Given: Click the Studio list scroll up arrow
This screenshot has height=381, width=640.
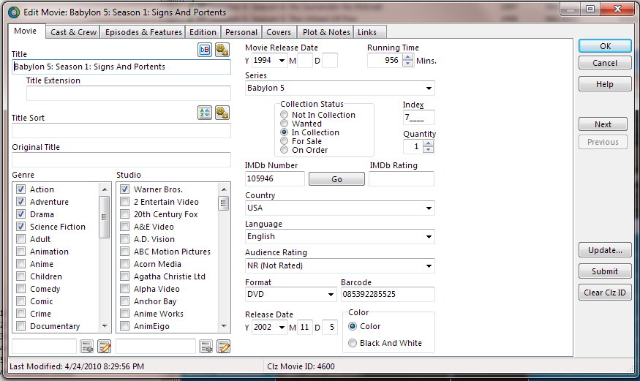Looking at the screenshot, I should coord(224,189).
